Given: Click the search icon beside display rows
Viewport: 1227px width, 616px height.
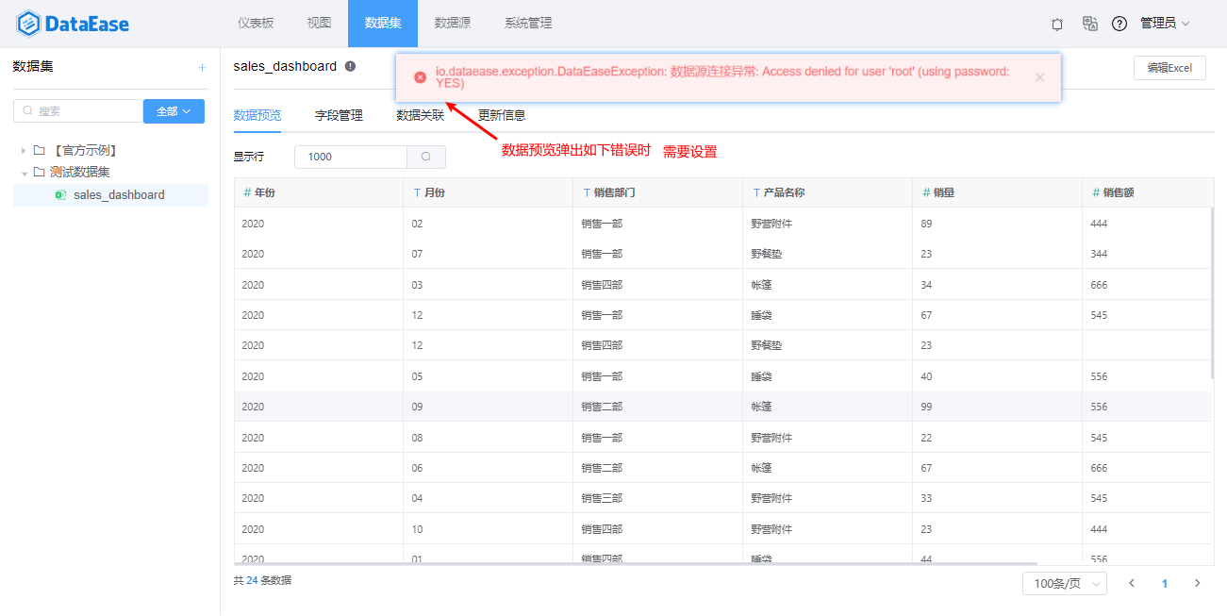Looking at the screenshot, I should click(x=426, y=157).
